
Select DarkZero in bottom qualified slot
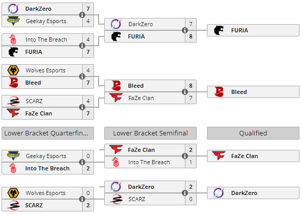point(253,193)
